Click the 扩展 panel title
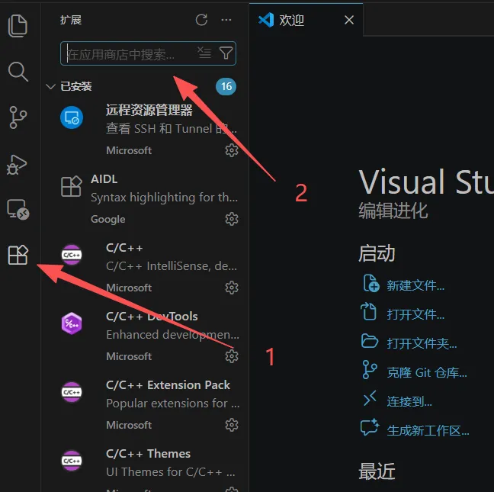 click(71, 20)
